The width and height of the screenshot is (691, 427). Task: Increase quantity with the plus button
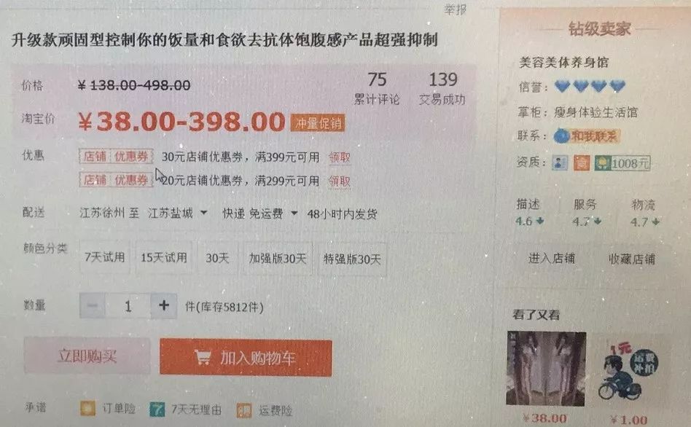(x=164, y=305)
